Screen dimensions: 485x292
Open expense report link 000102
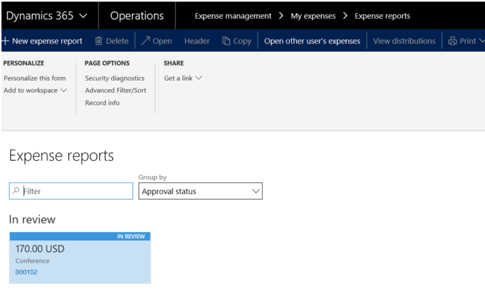click(x=27, y=272)
